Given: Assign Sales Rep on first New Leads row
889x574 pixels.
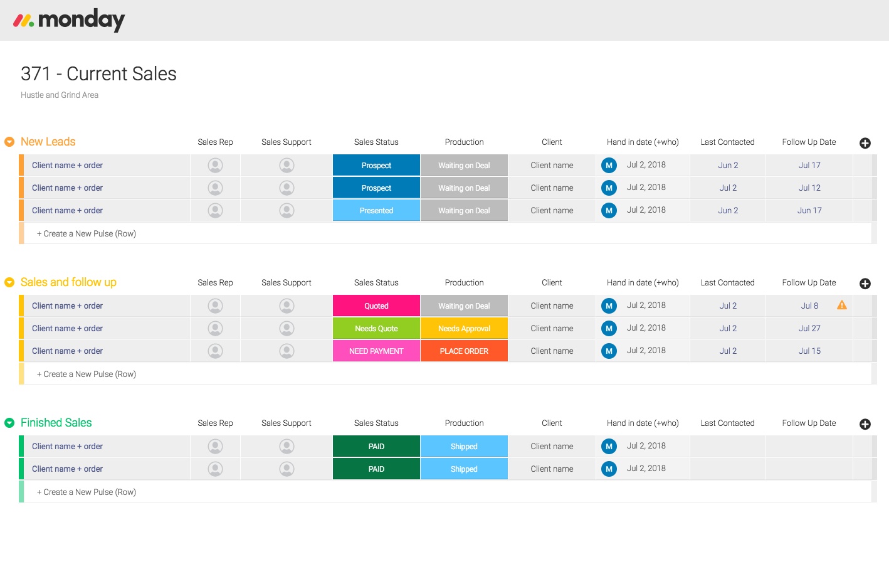Looking at the screenshot, I should (215, 166).
